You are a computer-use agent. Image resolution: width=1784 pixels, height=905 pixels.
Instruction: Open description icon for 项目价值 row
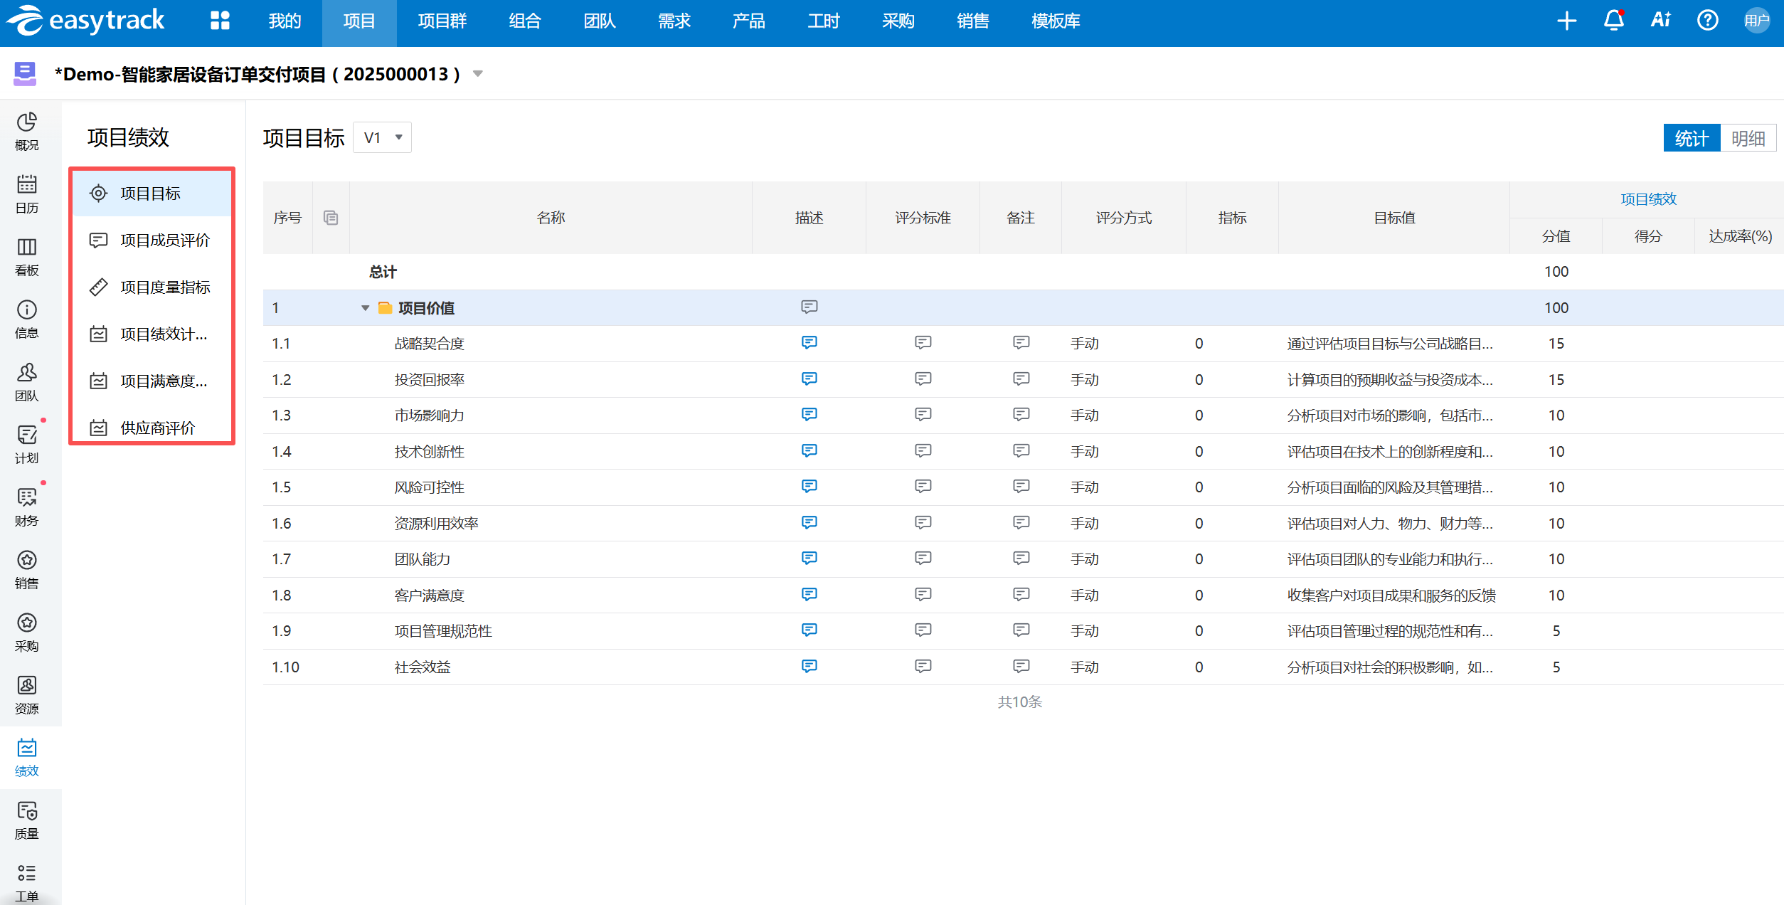(809, 307)
